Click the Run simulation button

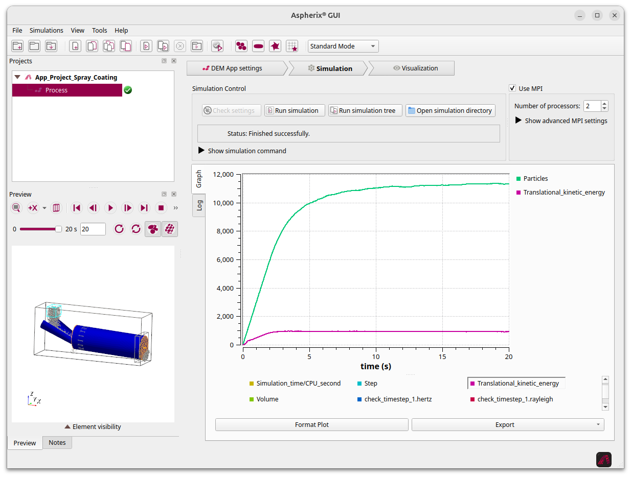pos(295,110)
